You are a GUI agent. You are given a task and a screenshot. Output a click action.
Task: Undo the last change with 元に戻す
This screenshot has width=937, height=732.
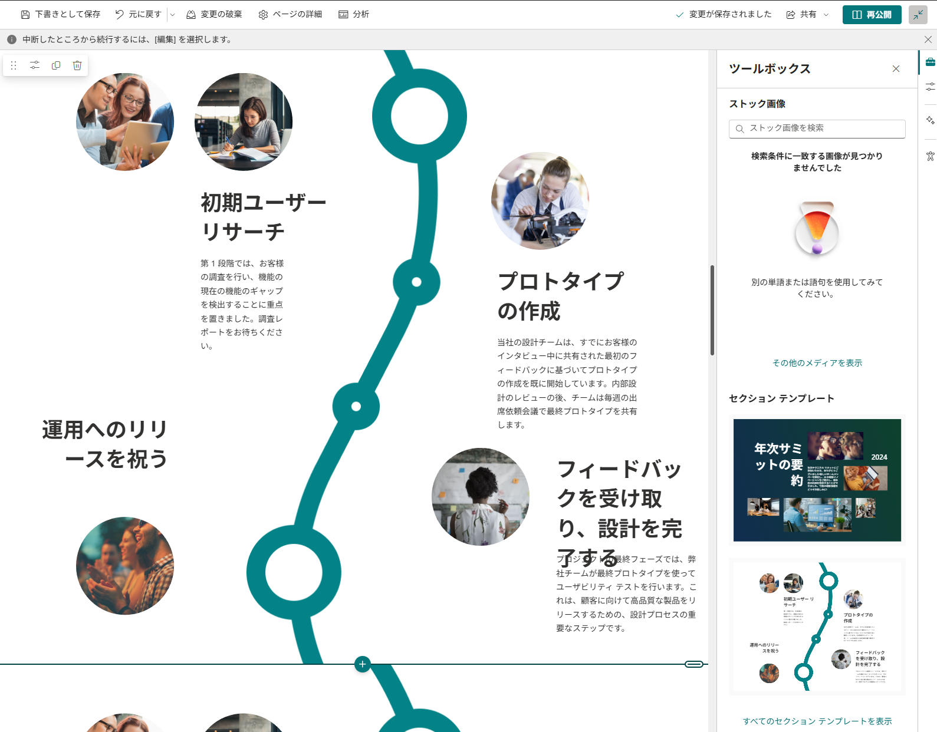coord(138,14)
